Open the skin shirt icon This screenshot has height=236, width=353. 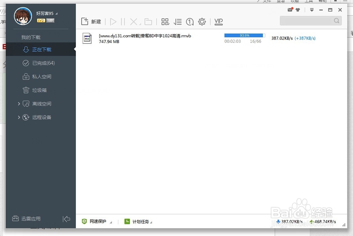pyautogui.click(x=298, y=10)
